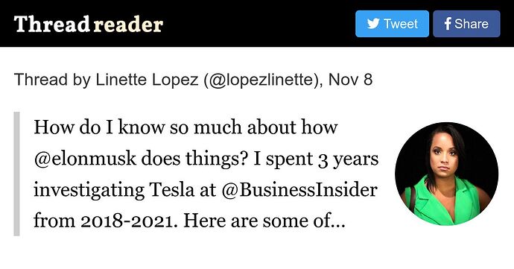The width and height of the screenshot is (514, 269).
Task: Open the @lopezlinette handle in the byline
Action: pos(261,80)
